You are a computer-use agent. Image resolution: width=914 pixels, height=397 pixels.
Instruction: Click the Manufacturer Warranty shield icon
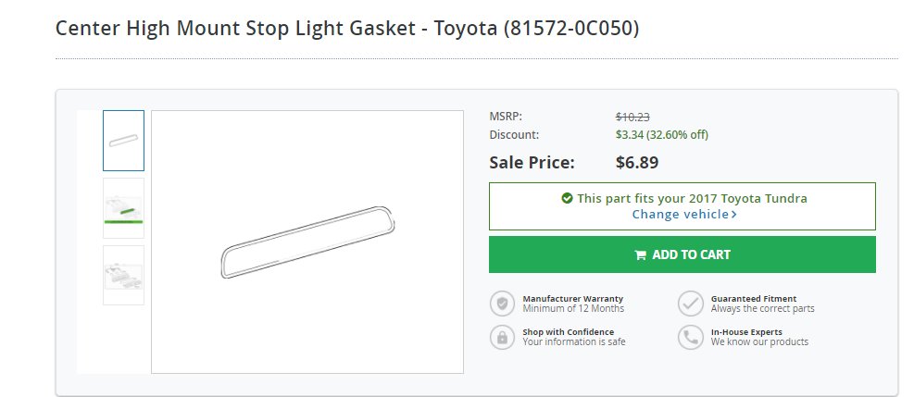tap(502, 304)
